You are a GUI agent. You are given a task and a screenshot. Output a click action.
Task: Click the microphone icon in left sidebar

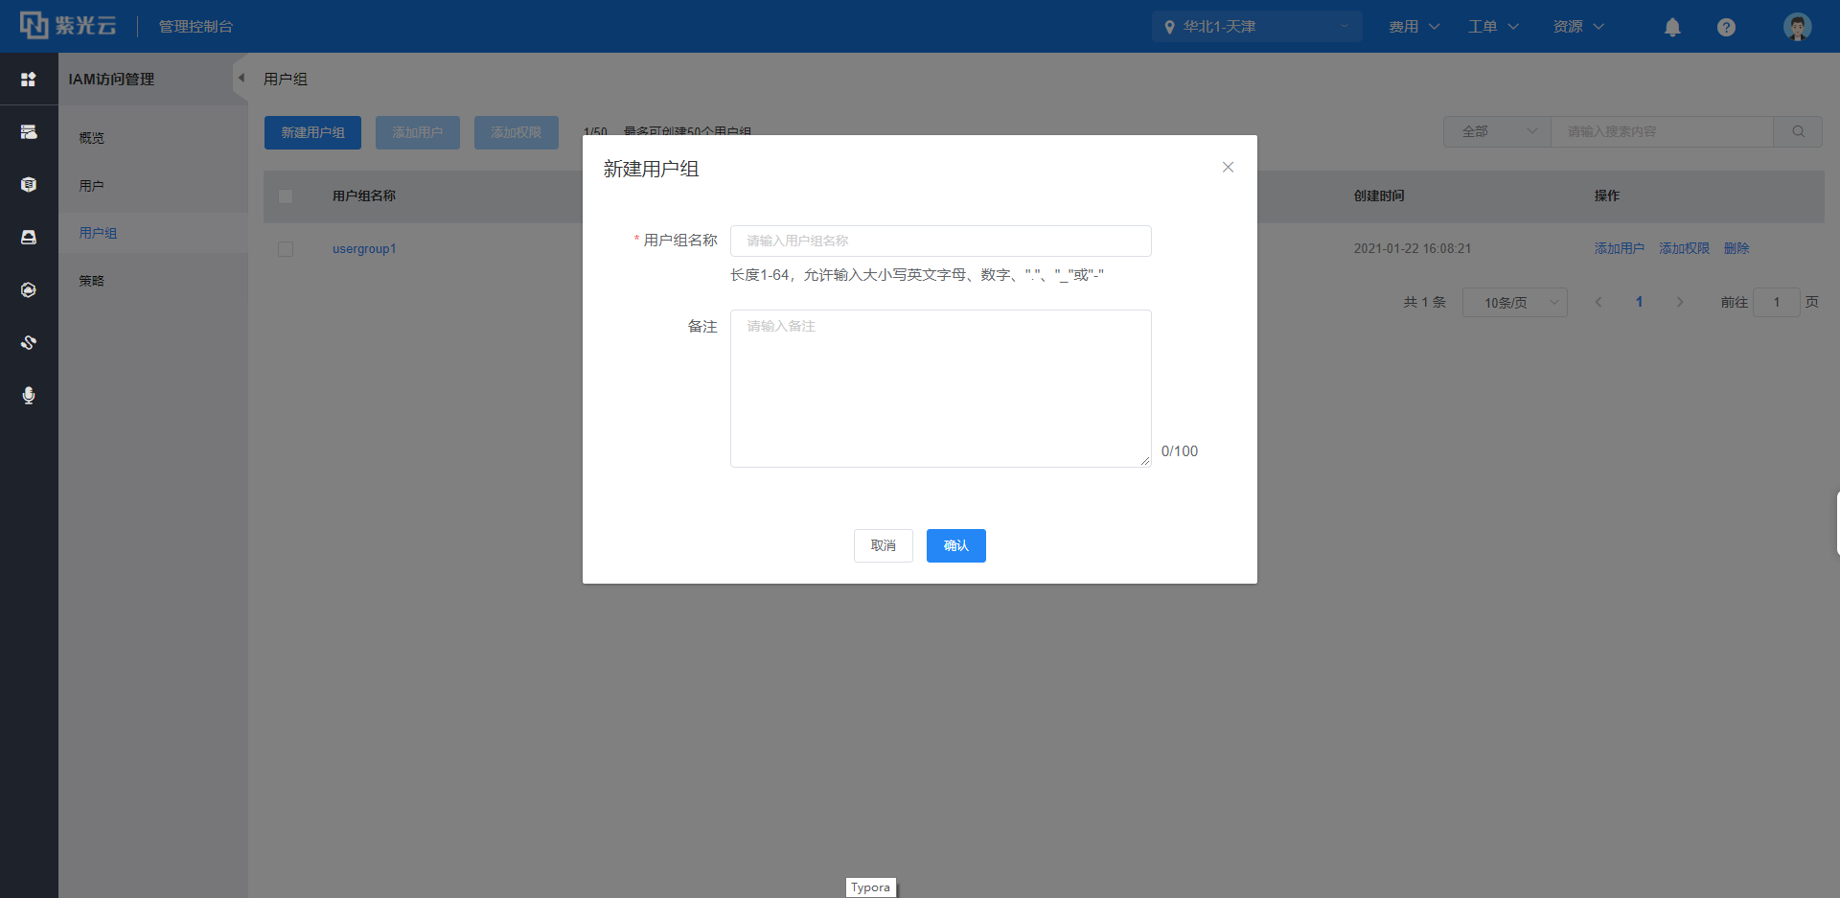[29, 395]
